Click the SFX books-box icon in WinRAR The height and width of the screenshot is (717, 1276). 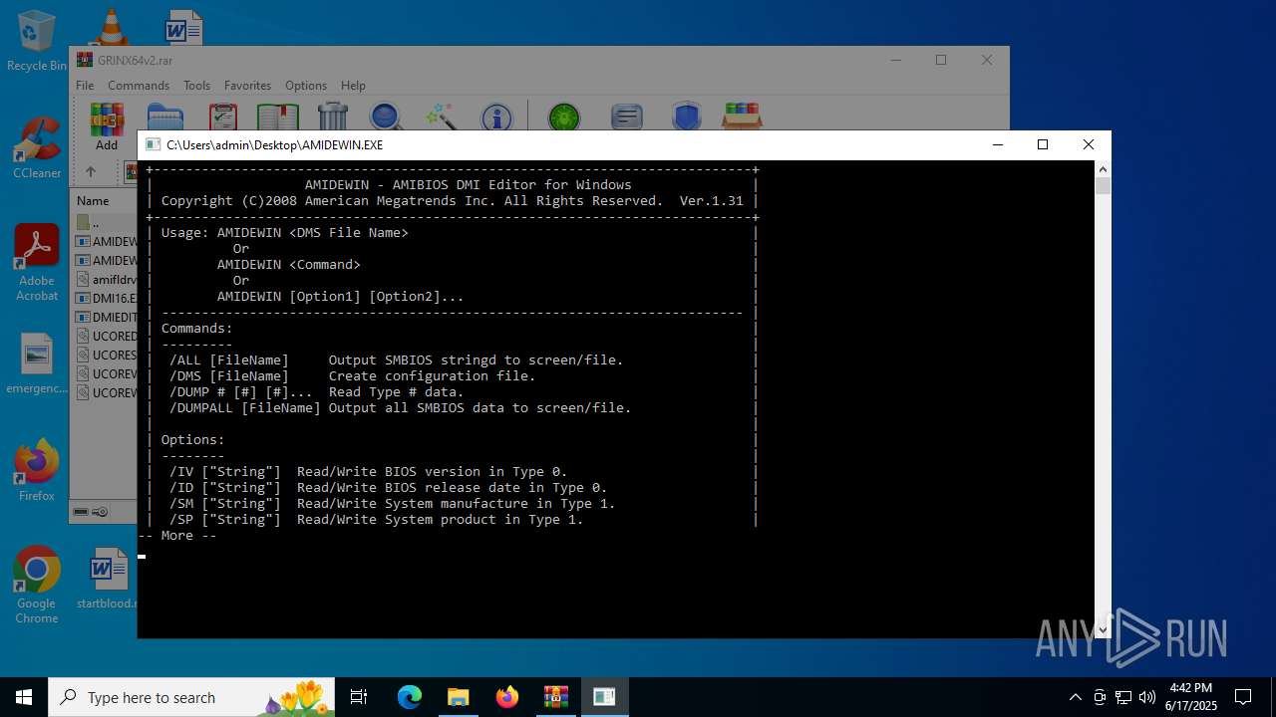(x=742, y=117)
